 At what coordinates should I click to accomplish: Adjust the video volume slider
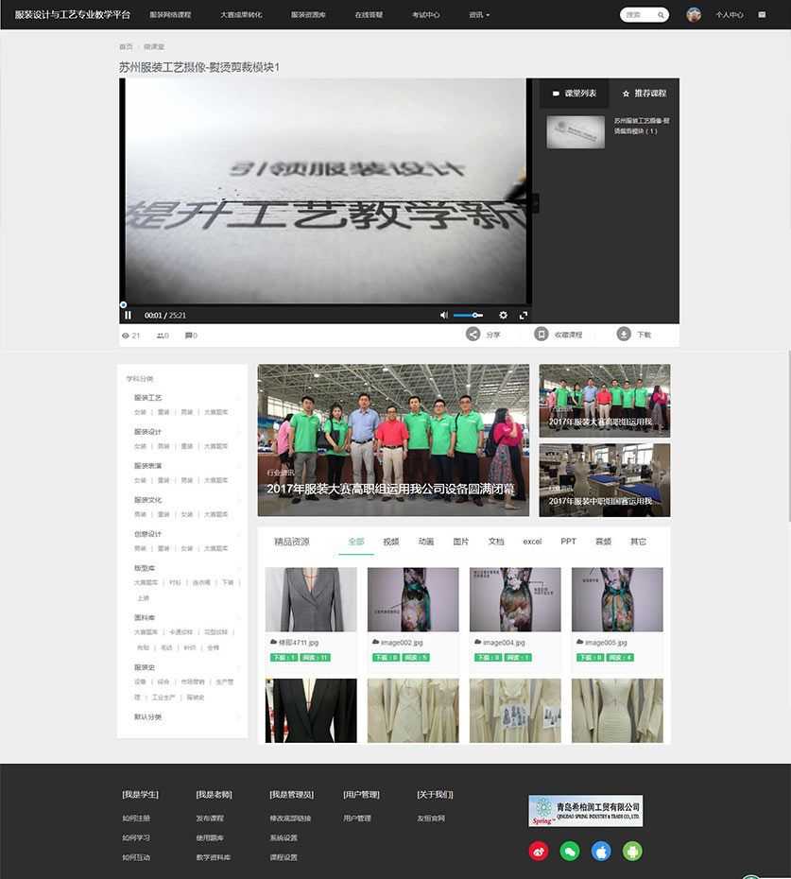click(x=468, y=315)
